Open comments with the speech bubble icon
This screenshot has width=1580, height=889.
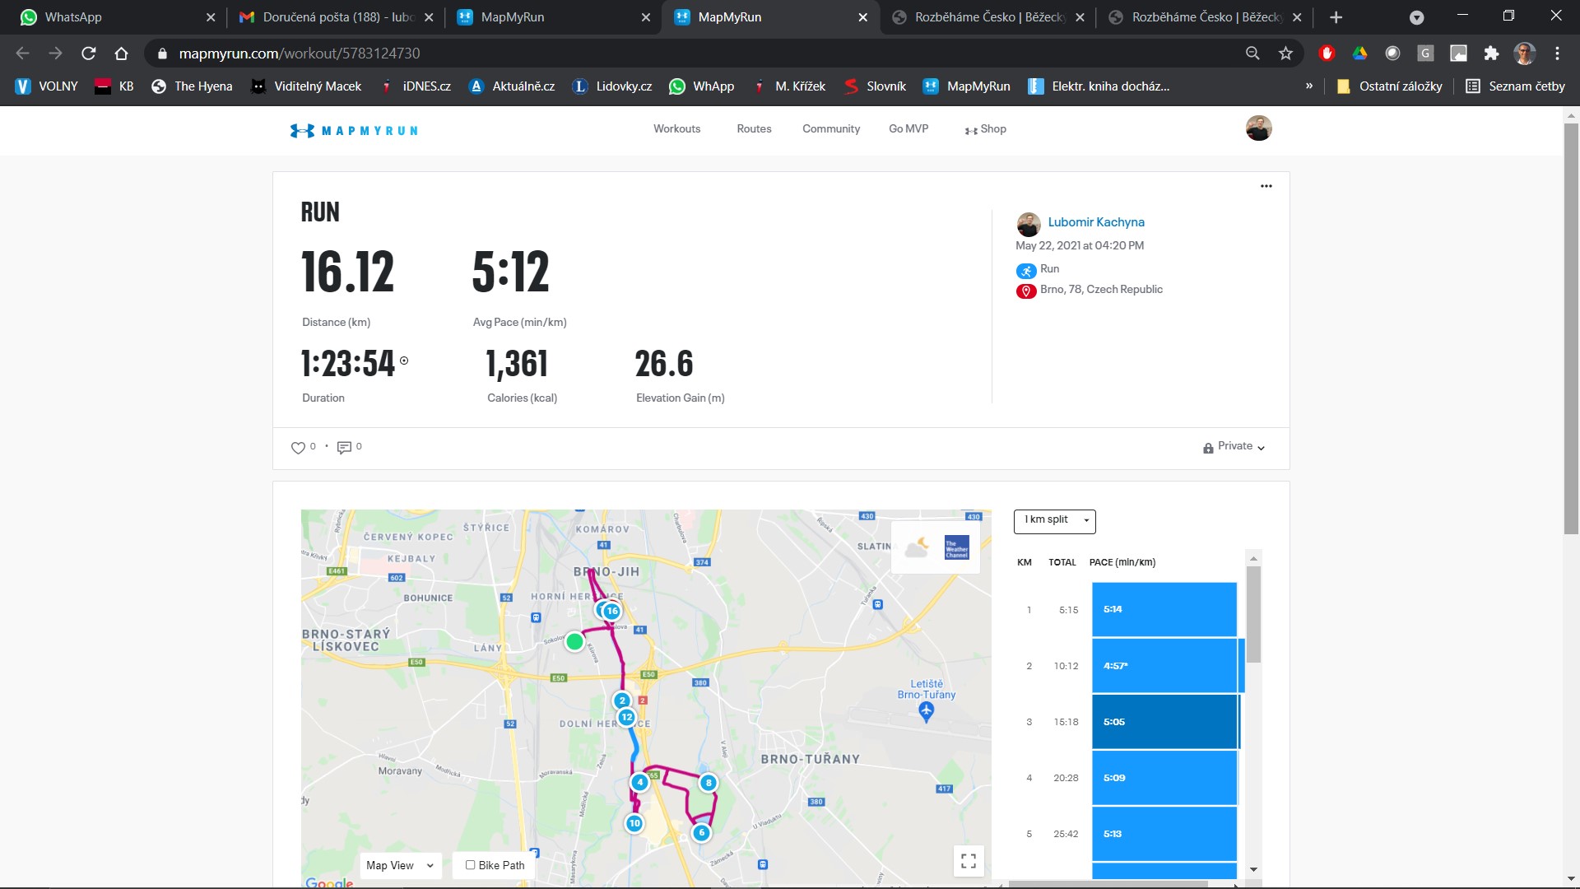pyautogui.click(x=344, y=447)
